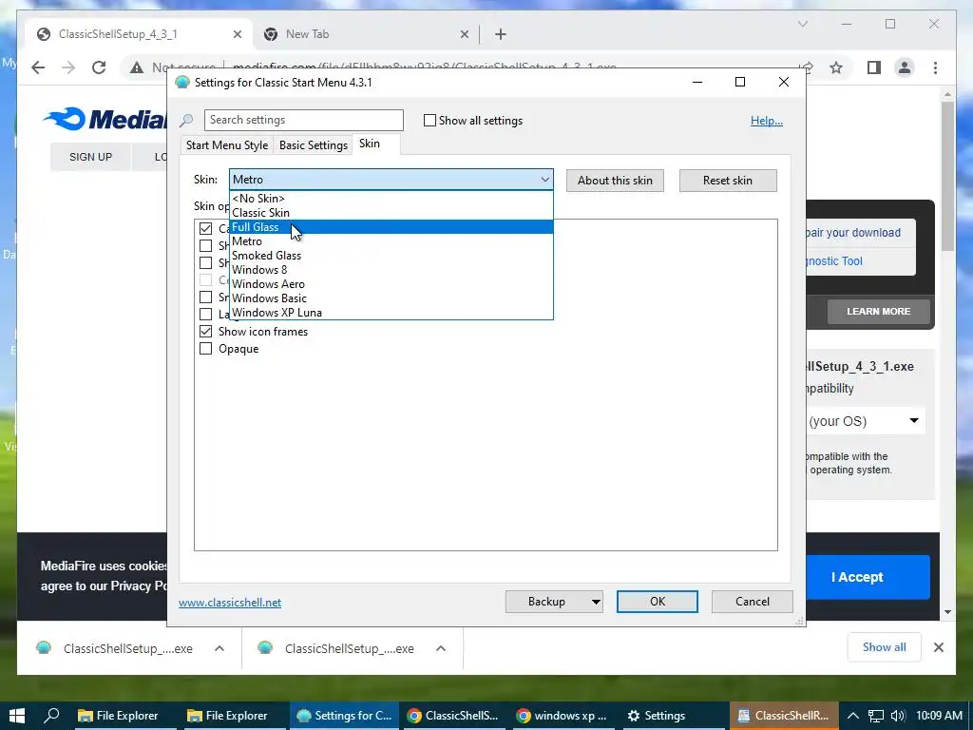Close the ClassicShellSetup_4_3_1 tab

(237, 34)
